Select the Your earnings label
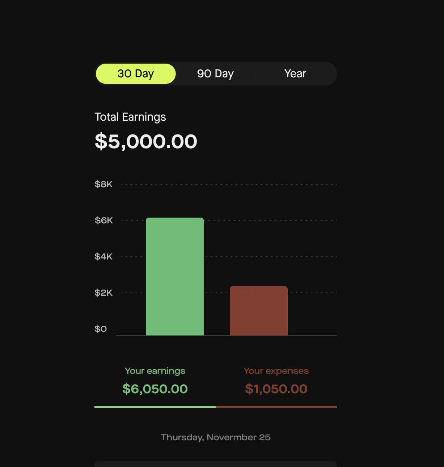The image size is (444, 467). [x=155, y=371]
